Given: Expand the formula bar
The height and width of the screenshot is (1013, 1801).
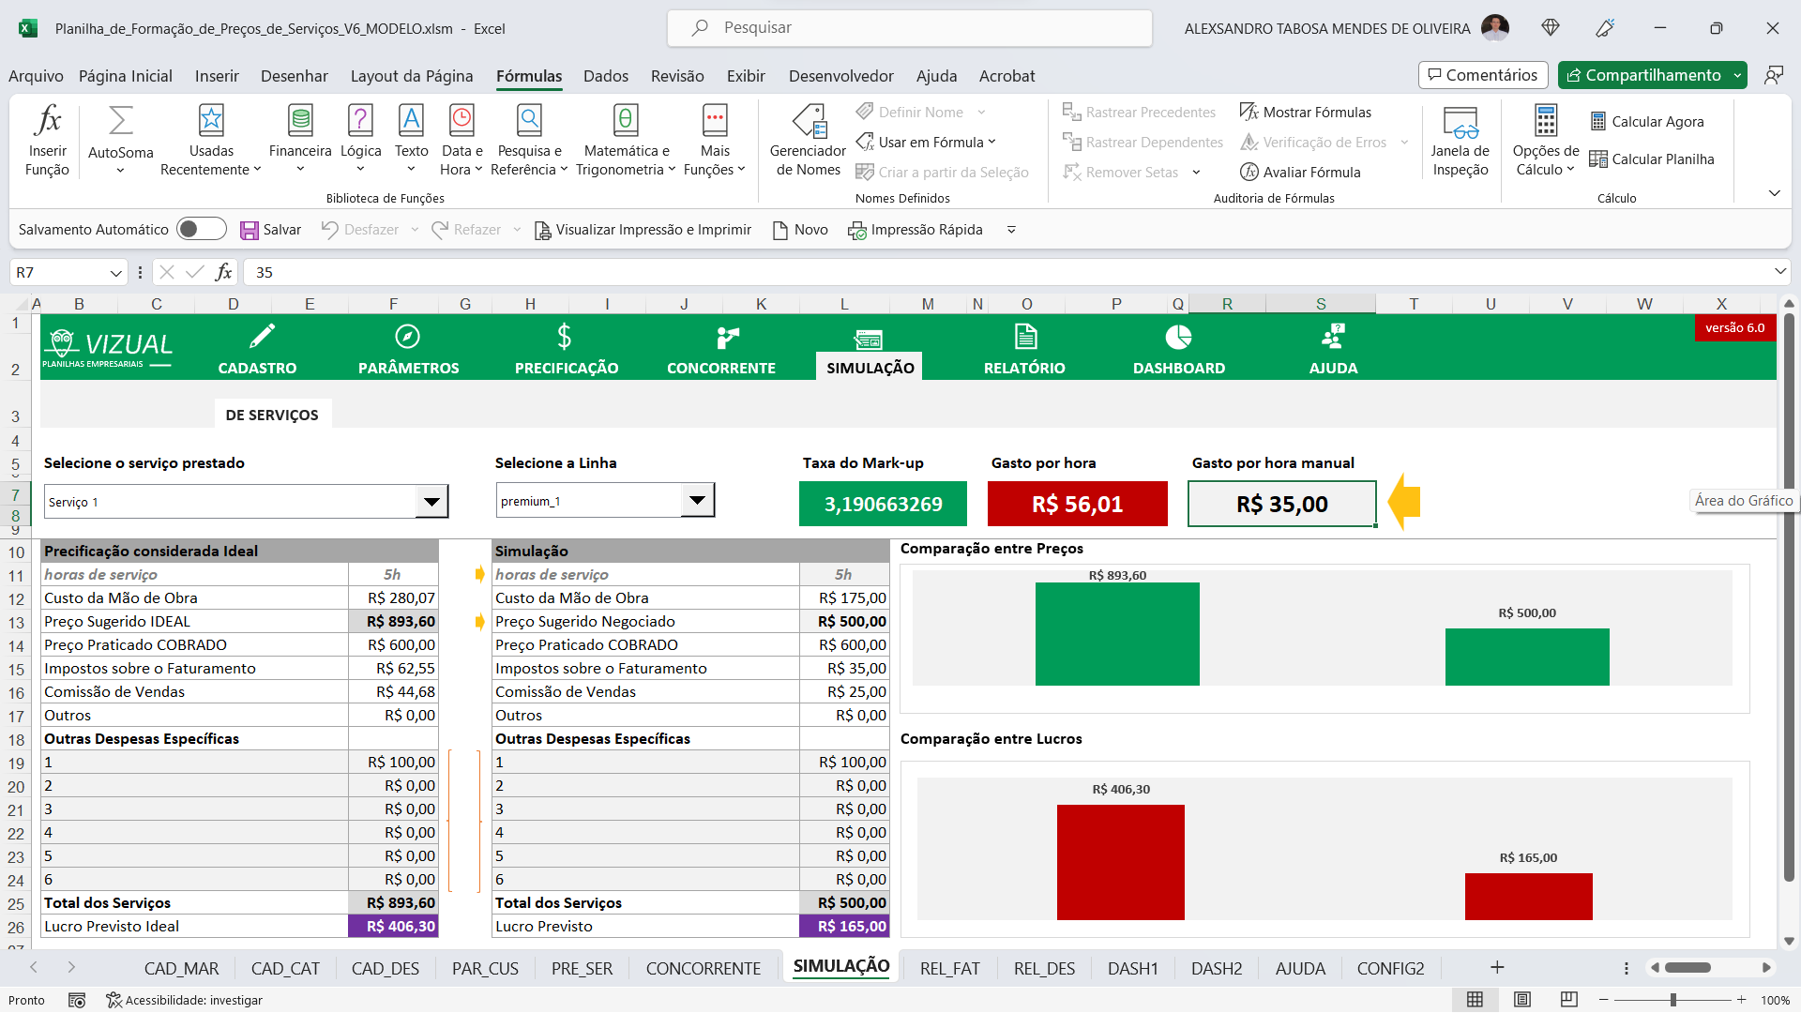Looking at the screenshot, I should pos(1779,272).
